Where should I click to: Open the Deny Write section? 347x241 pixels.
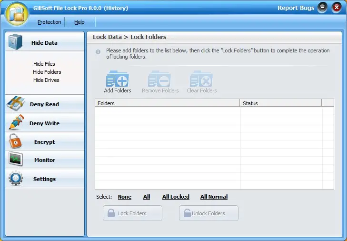point(45,122)
